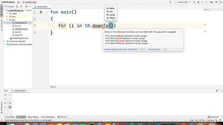This screenshot has height=125, width=223.
Task: Toggle Scroll to End in Run panel
Action: pyautogui.click(x=10, y=107)
